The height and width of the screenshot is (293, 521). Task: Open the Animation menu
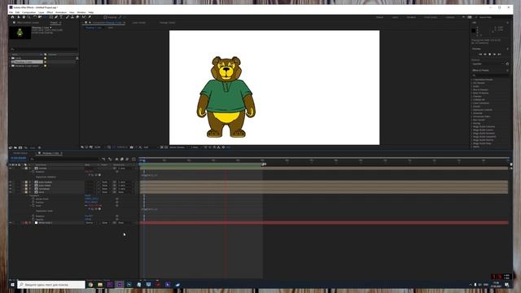(61, 12)
